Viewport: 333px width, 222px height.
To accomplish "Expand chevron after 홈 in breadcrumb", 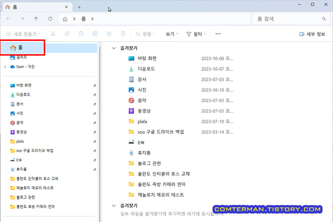I will pos(92,19).
